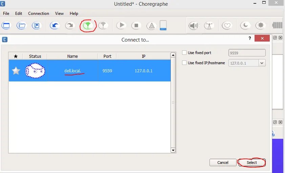Click the 127.0.0.1 IP cell in the list

pyautogui.click(x=144, y=71)
